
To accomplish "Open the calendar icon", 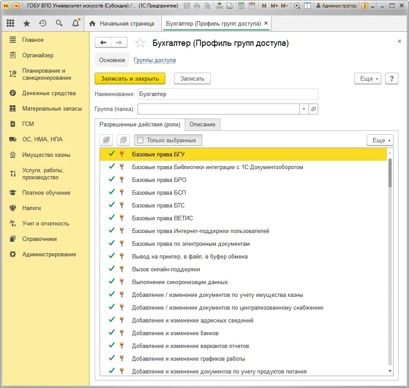I will 252,6.
